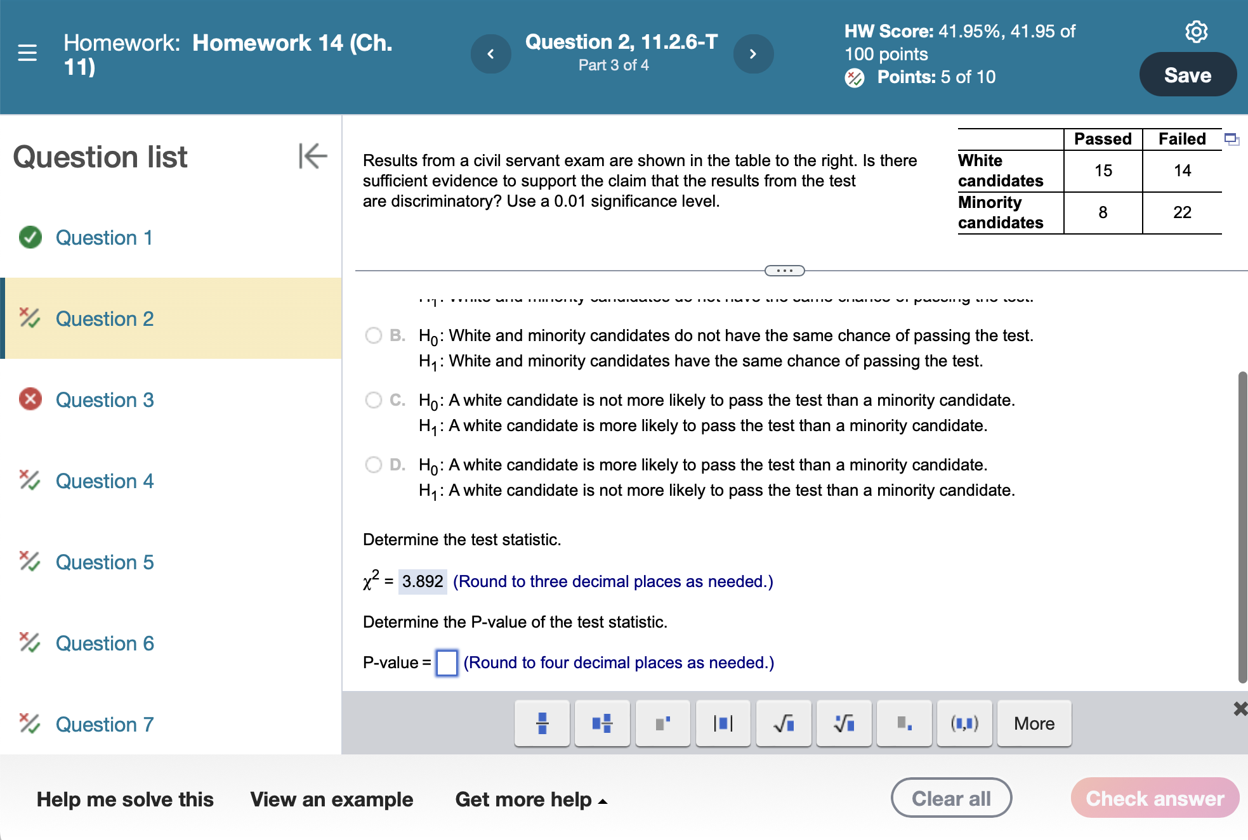Type in the P-value answer box
The width and height of the screenshot is (1248, 840).
pyautogui.click(x=447, y=663)
